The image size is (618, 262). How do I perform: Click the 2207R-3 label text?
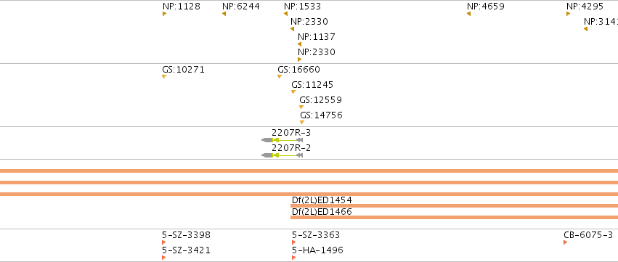[x=291, y=133]
